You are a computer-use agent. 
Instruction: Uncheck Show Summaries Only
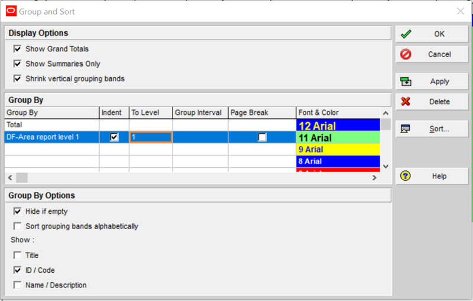point(18,64)
